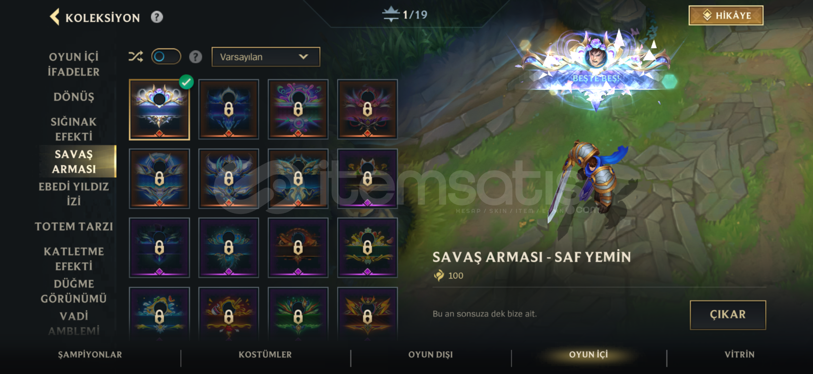Switch to the Kostümler tab
This screenshot has height=374, width=813.
(265, 355)
